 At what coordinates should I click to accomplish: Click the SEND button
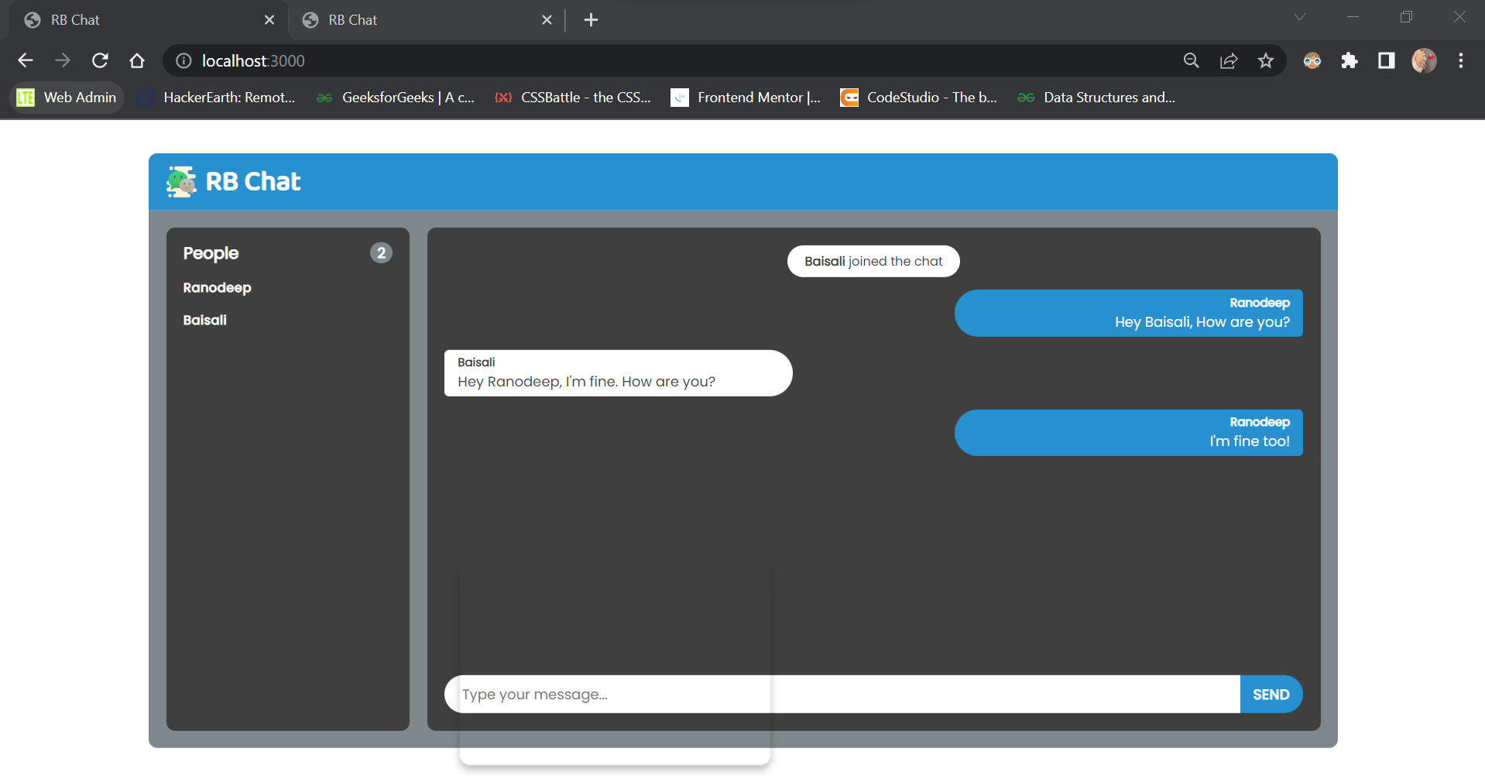tap(1271, 694)
